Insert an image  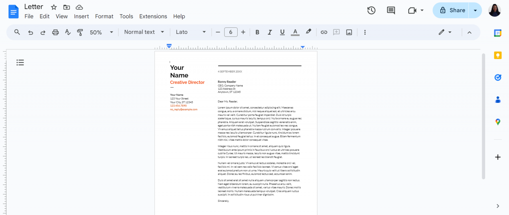pos(349,32)
